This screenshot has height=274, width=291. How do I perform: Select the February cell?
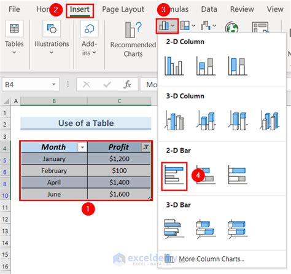pos(54,171)
